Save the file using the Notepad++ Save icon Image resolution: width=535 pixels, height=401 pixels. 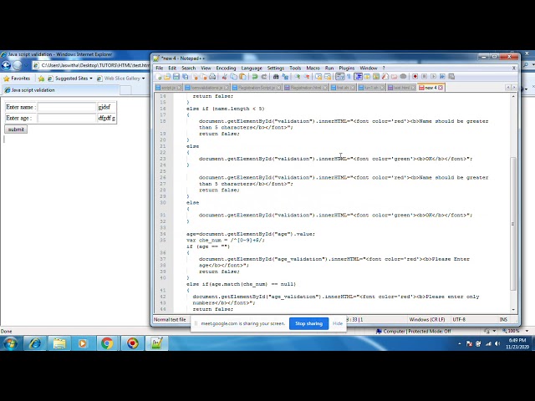[x=176, y=77]
